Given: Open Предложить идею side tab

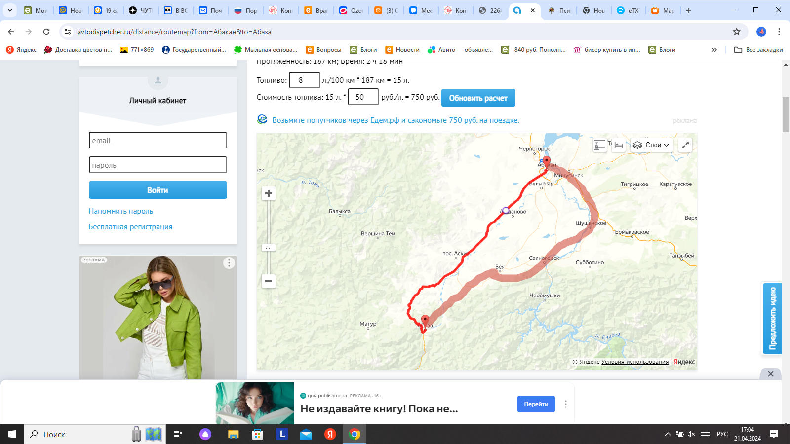Looking at the screenshot, I should coord(772,319).
